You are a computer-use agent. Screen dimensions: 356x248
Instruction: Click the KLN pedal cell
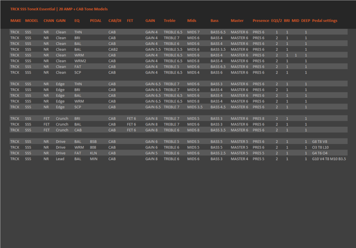pos(93,153)
